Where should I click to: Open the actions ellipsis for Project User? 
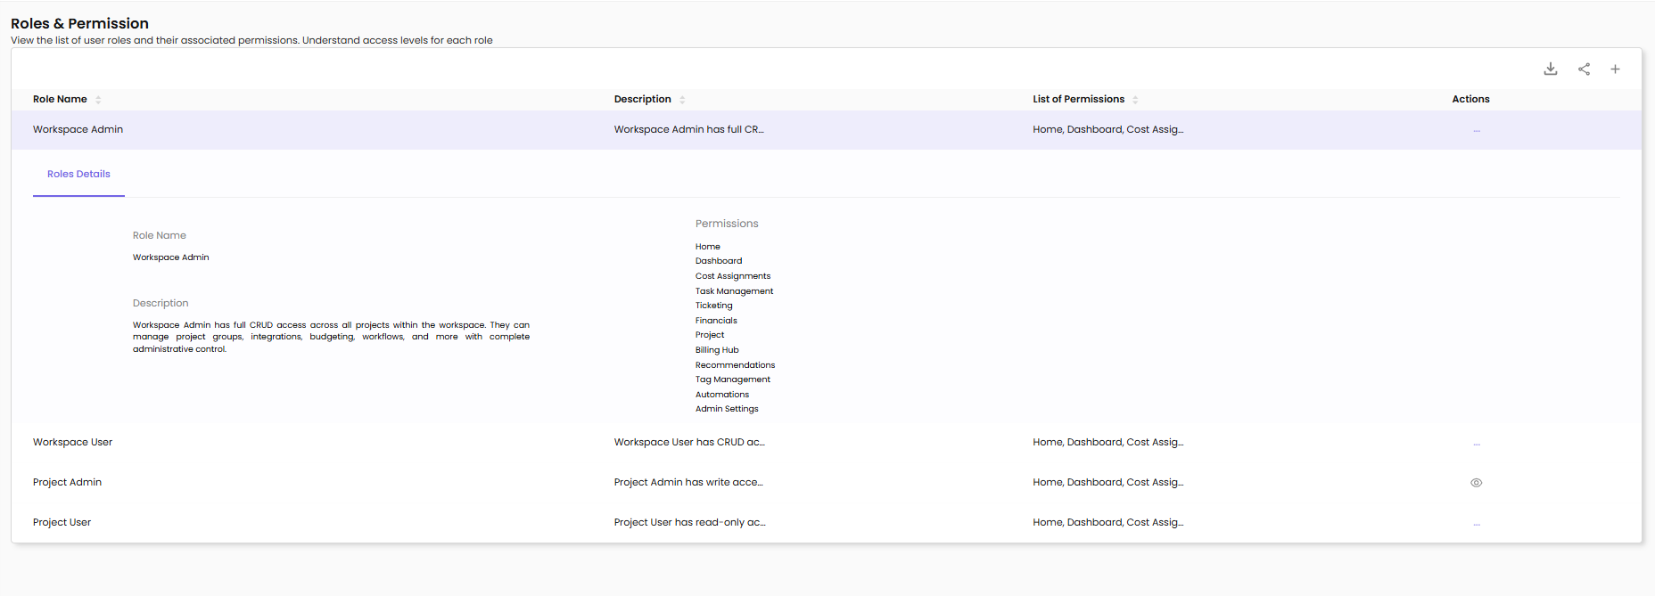pos(1477,524)
